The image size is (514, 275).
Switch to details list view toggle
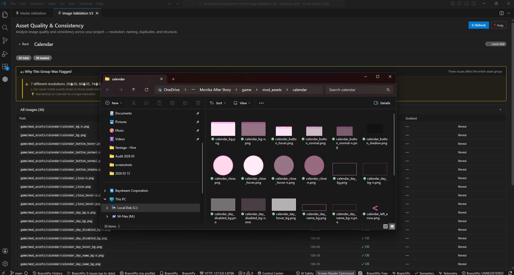click(385, 226)
